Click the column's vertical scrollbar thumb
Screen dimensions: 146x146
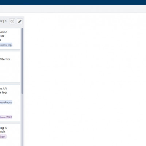[x=22, y=61]
